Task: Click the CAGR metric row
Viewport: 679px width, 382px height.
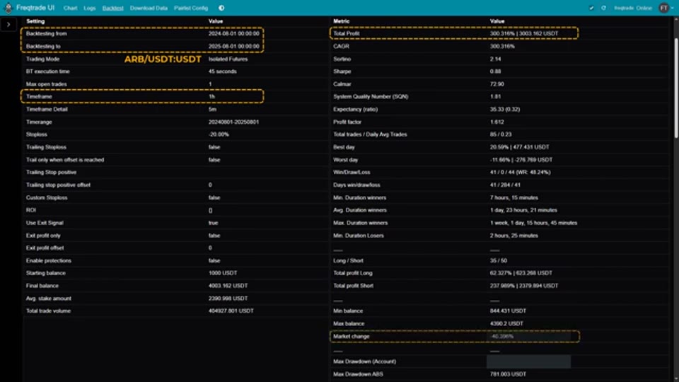Action: click(499, 47)
